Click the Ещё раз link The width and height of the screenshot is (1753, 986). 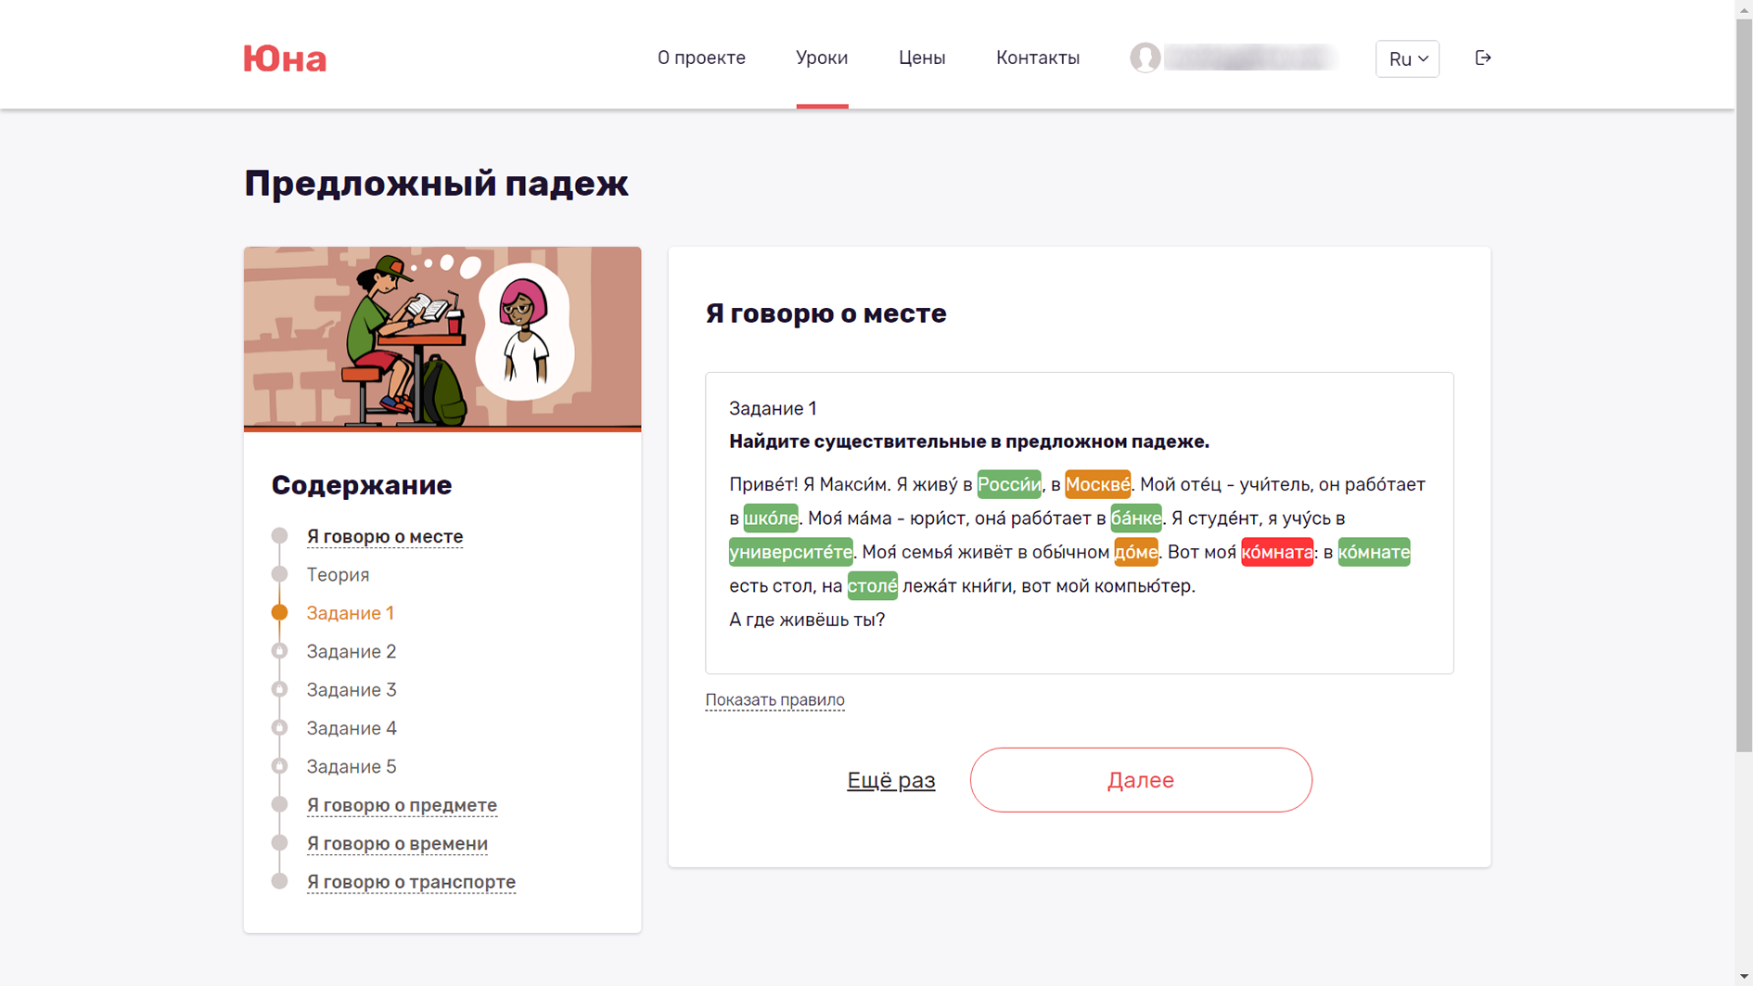pyautogui.click(x=890, y=780)
